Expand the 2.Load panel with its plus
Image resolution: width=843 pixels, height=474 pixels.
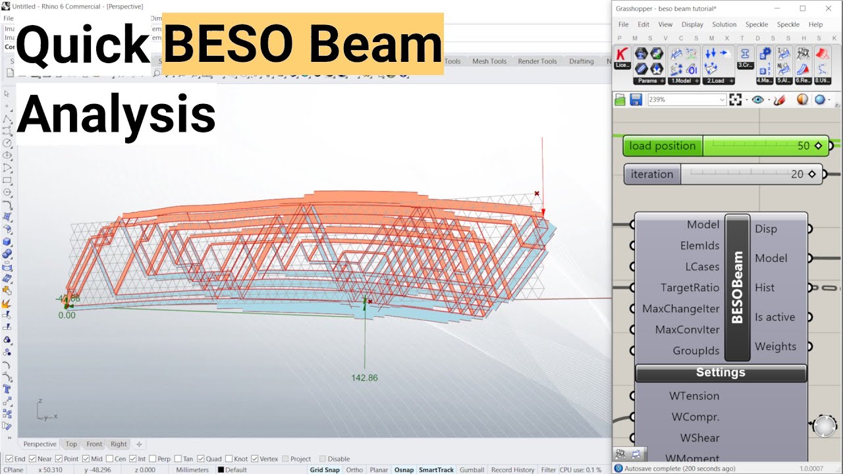pyautogui.click(x=730, y=81)
